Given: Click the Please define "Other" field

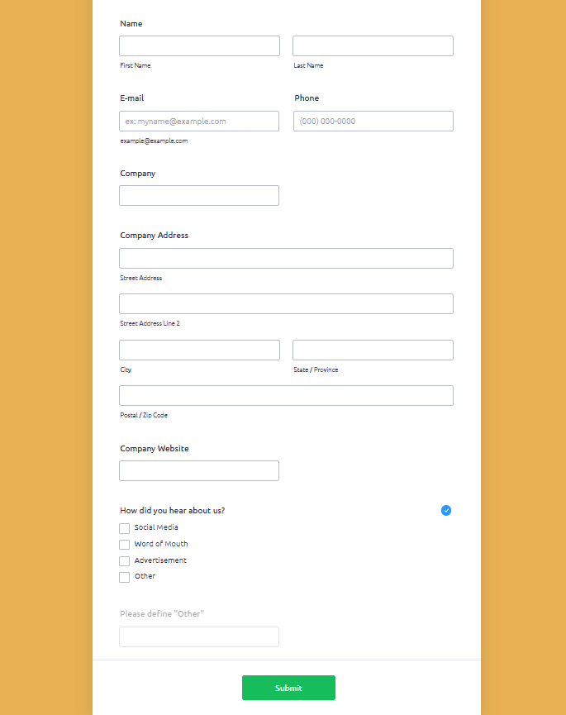Looking at the screenshot, I should point(199,637).
